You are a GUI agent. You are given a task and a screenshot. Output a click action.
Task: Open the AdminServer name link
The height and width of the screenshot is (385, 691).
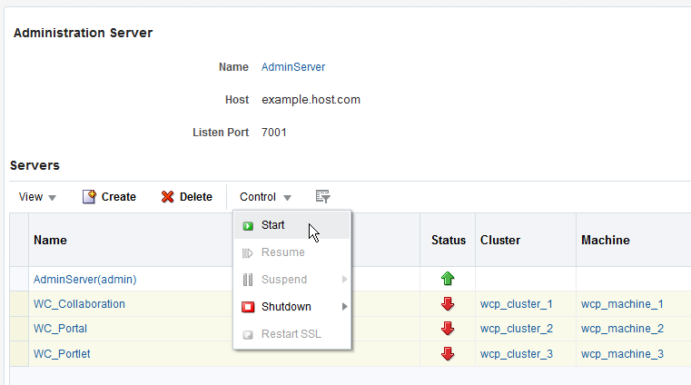click(x=293, y=67)
